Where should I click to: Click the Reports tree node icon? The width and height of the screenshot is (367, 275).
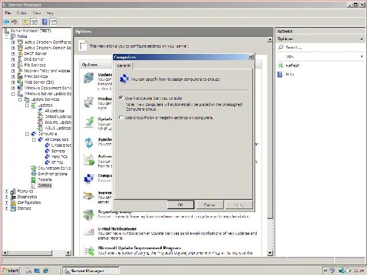pyautogui.click(x=33, y=179)
